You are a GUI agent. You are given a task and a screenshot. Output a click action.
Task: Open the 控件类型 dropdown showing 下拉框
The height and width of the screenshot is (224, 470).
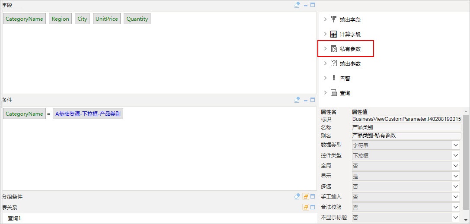[406, 155]
